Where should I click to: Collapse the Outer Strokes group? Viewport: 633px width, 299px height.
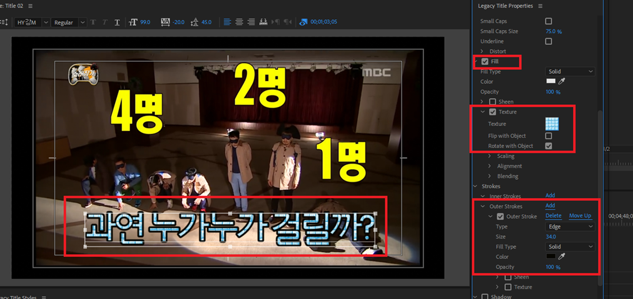tap(482, 207)
